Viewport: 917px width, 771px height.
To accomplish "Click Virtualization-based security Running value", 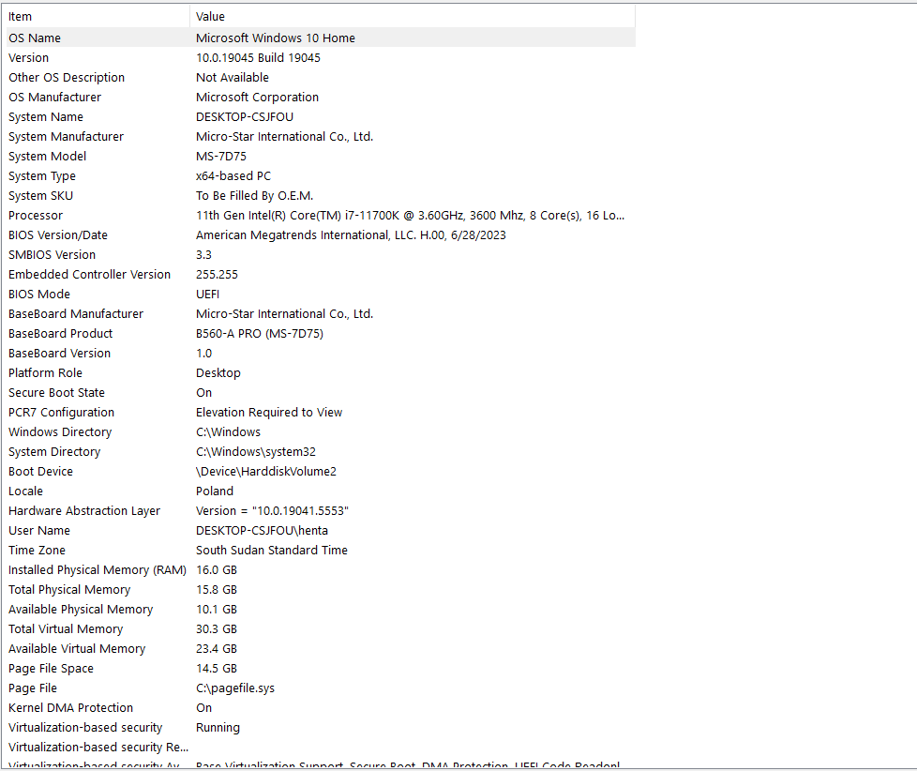I will point(218,728).
